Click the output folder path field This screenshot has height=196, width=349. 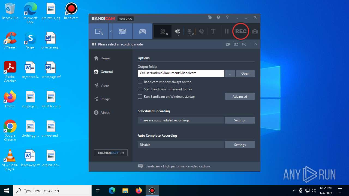(x=181, y=73)
